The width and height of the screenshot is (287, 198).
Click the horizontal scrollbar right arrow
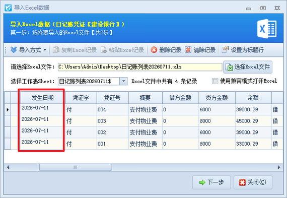(279, 167)
